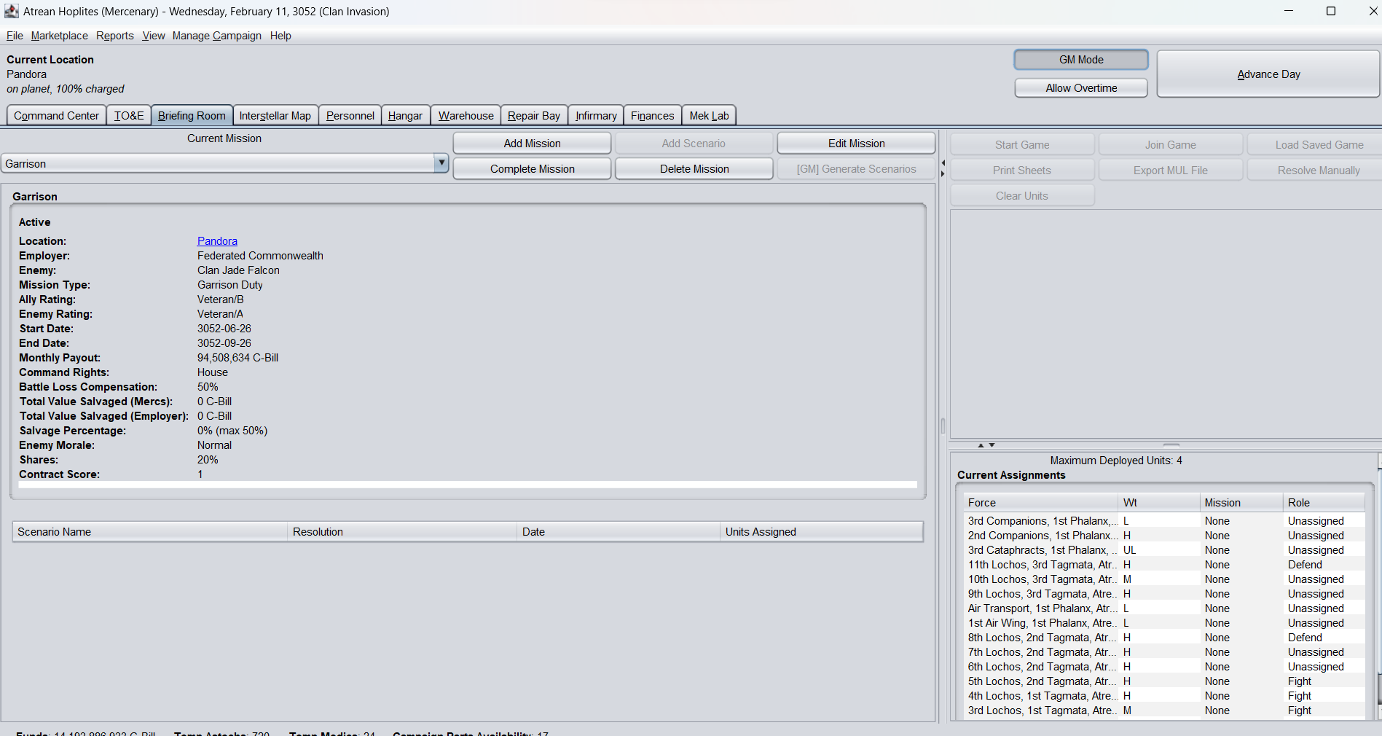Click the MekHQ application icon in the title bar

(x=11, y=11)
